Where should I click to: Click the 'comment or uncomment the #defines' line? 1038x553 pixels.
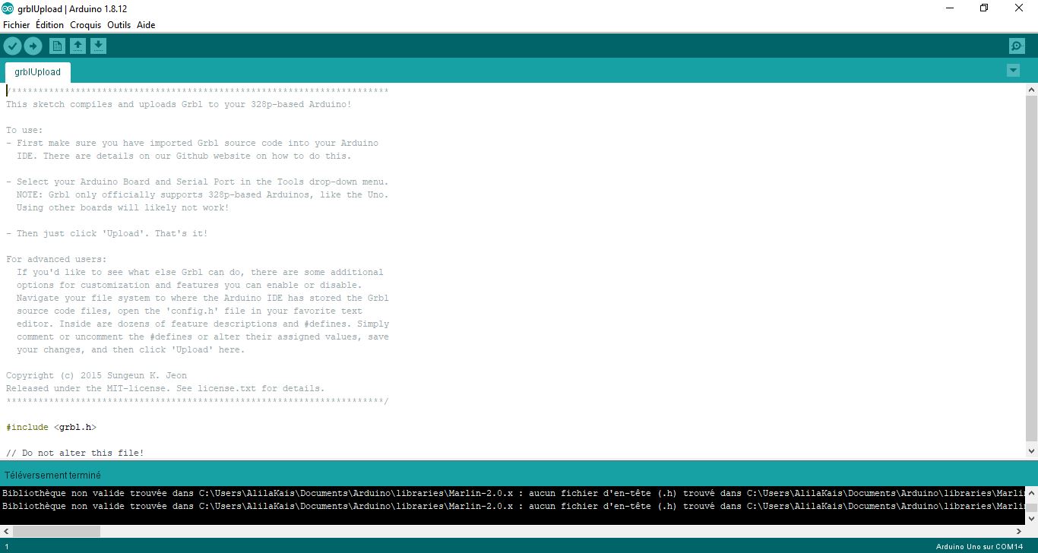(x=203, y=337)
